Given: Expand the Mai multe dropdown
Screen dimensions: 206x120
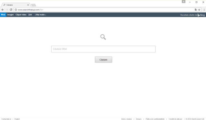Looking at the screenshot, I should coord(41,15).
